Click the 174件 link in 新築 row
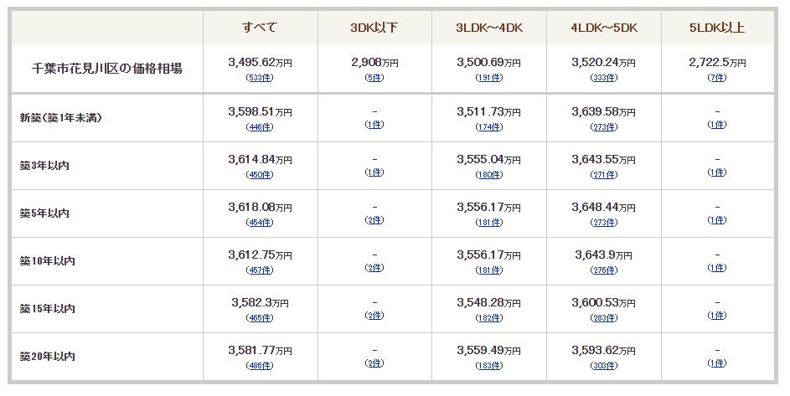Screen dimensions: 790x396 pyautogui.click(x=489, y=127)
